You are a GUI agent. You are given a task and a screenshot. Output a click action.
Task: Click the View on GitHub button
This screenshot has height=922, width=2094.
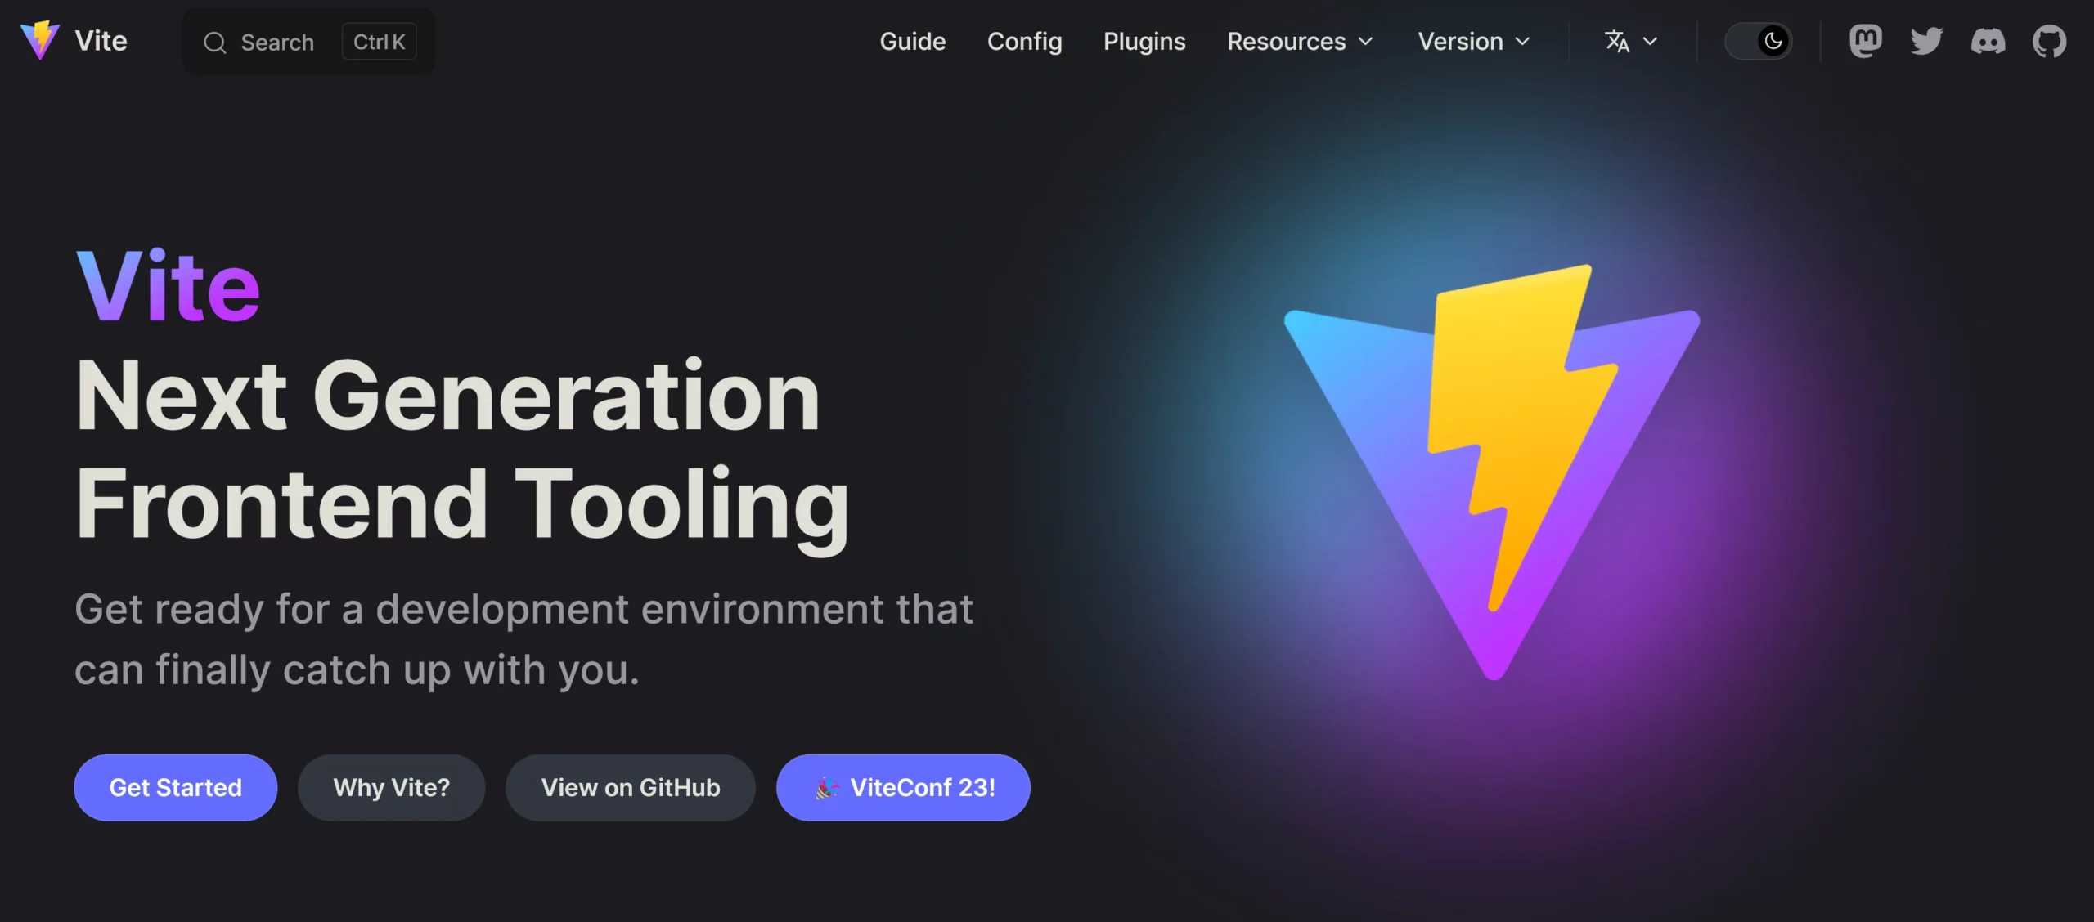631,787
